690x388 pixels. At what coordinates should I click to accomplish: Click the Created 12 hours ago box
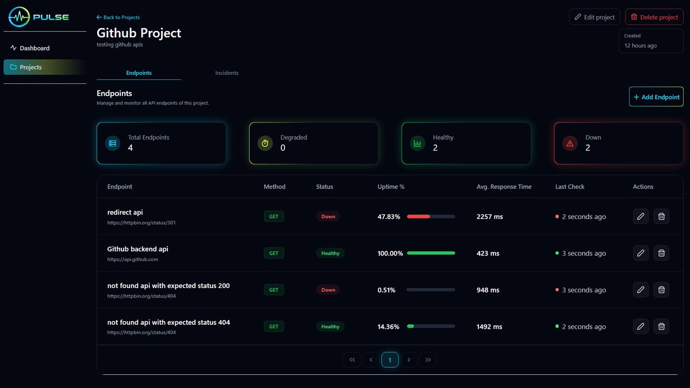[x=651, y=41]
